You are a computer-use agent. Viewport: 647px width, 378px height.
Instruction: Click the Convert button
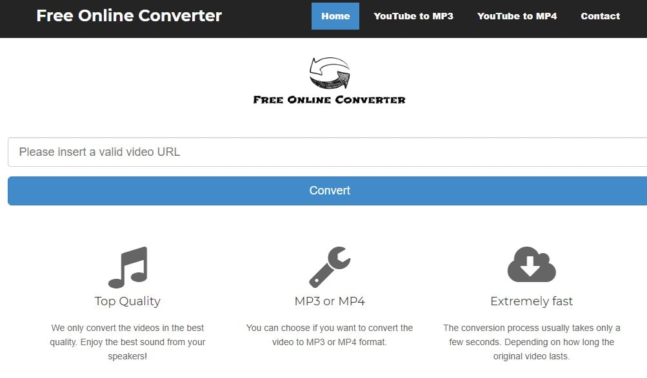[x=327, y=191]
